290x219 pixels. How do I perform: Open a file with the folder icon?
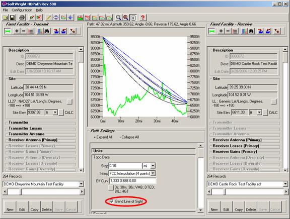coord(5,18)
